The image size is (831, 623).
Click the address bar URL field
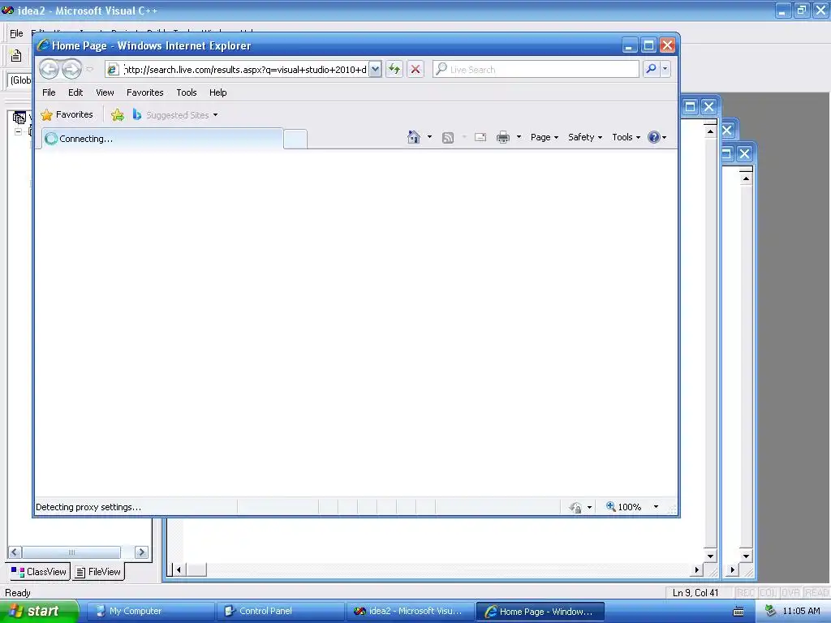pyautogui.click(x=245, y=70)
